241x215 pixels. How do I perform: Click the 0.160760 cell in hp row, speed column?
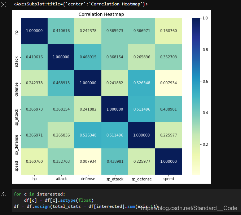pyautogui.click(x=168, y=31)
